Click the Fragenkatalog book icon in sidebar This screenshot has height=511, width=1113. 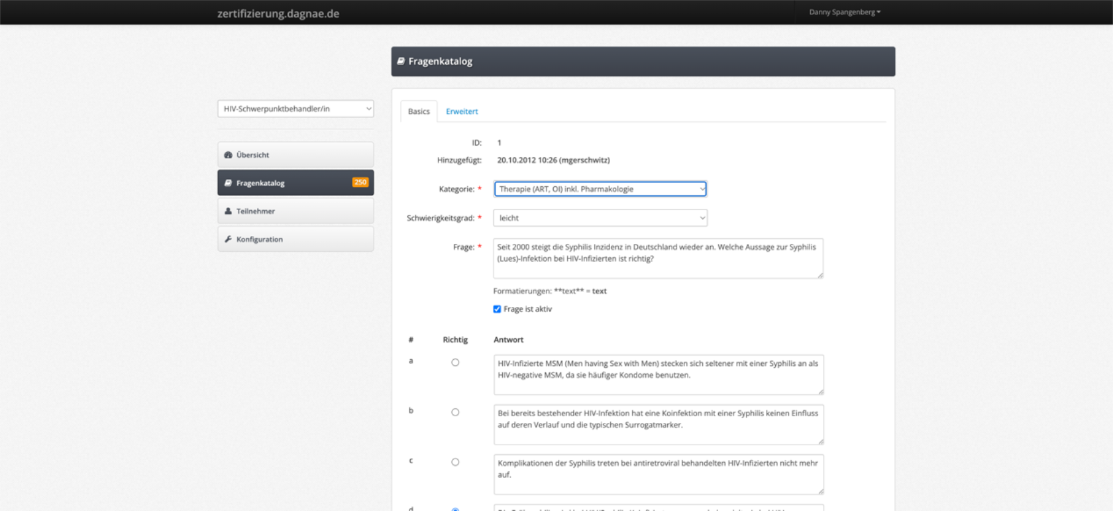(x=228, y=183)
